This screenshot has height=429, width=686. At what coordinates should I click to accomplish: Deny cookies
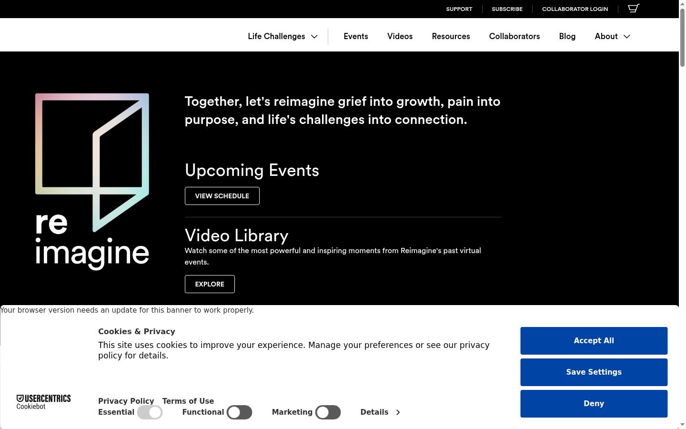(594, 404)
